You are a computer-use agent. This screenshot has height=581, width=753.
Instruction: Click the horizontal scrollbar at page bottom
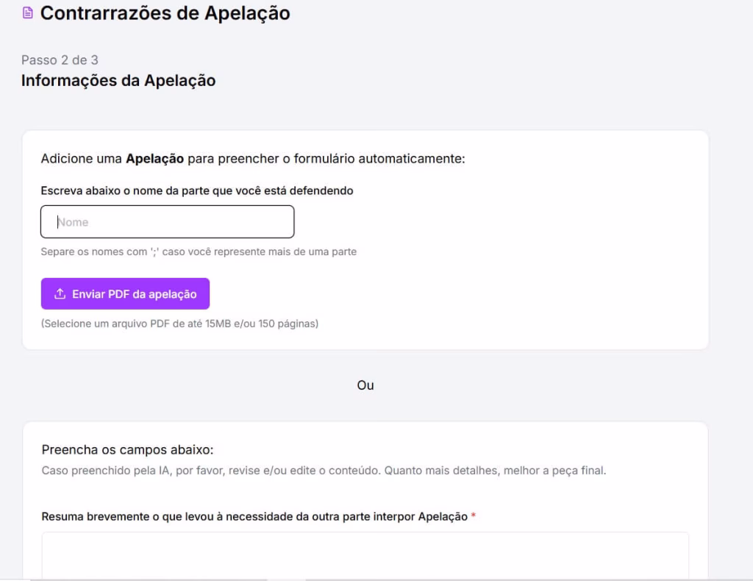click(x=376, y=580)
